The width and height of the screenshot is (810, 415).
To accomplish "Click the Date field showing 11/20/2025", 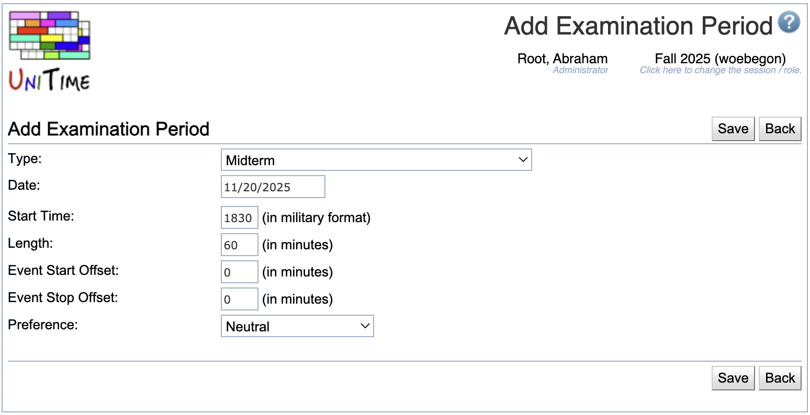I will pos(273,187).
